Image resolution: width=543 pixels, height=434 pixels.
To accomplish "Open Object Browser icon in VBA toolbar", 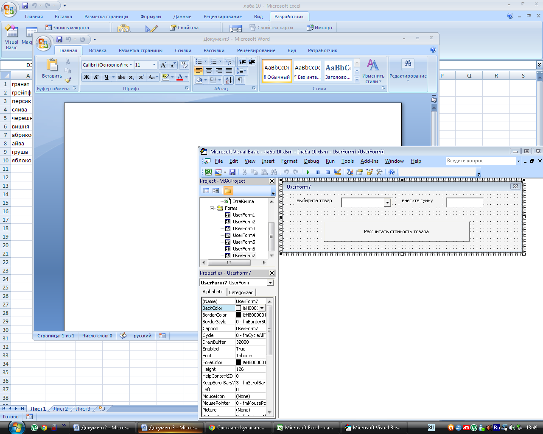I will coord(369,172).
